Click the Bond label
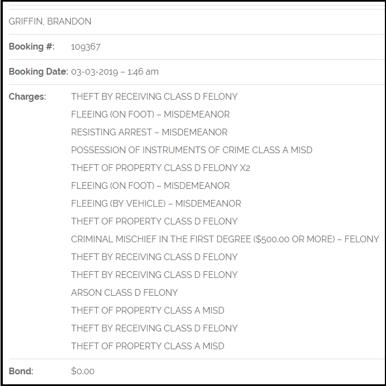 point(21,371)
